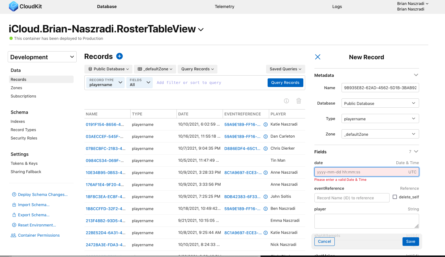Open Record Types under Schema
Image resolution: width=445 pixels, height=257 pixels.
coord(23,130)
